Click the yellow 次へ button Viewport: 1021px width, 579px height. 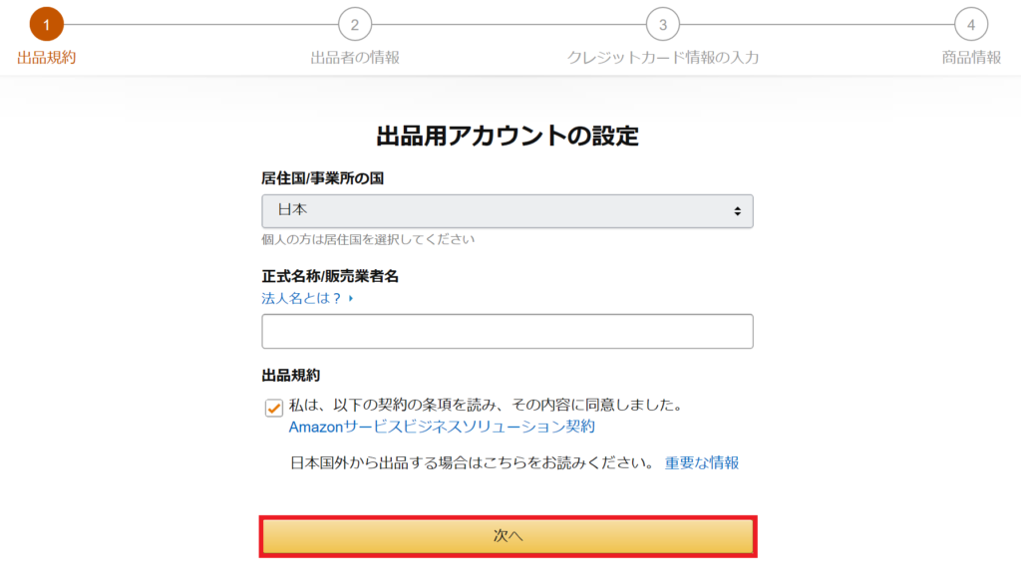coord(508,536)
